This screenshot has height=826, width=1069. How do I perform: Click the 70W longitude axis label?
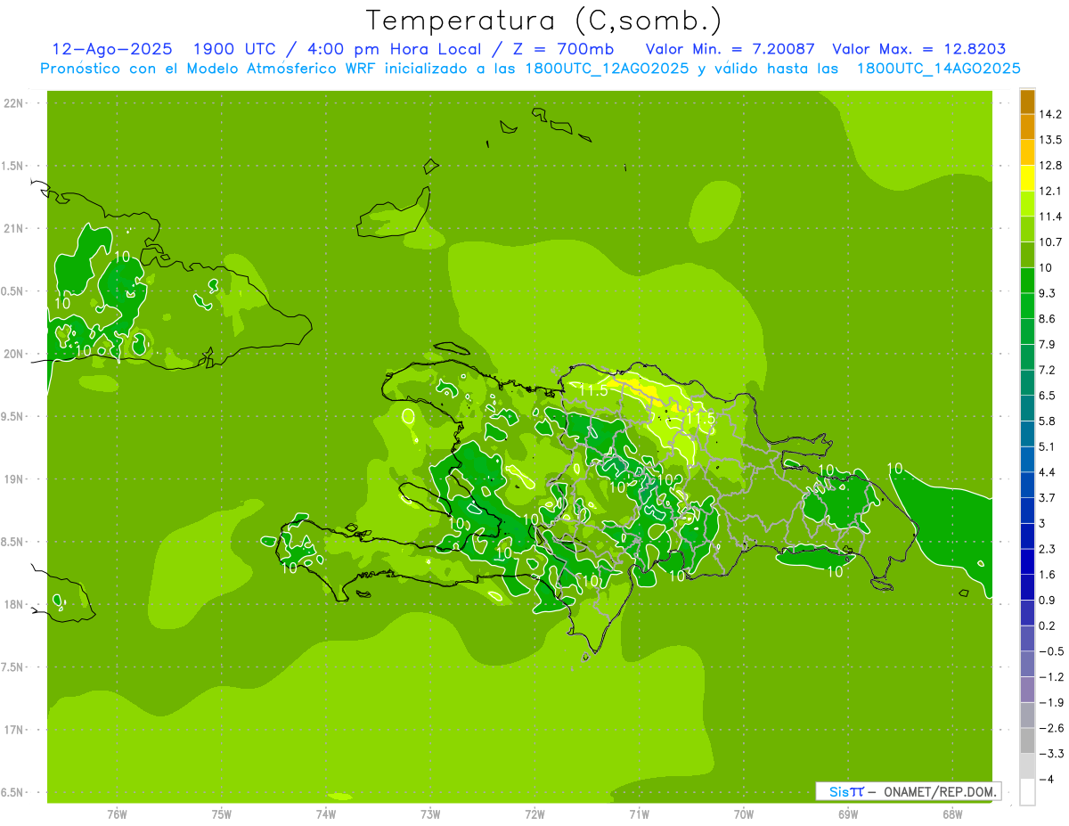(744, 814)
